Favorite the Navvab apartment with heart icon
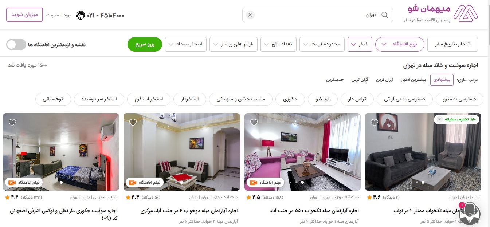 [375, 123]
